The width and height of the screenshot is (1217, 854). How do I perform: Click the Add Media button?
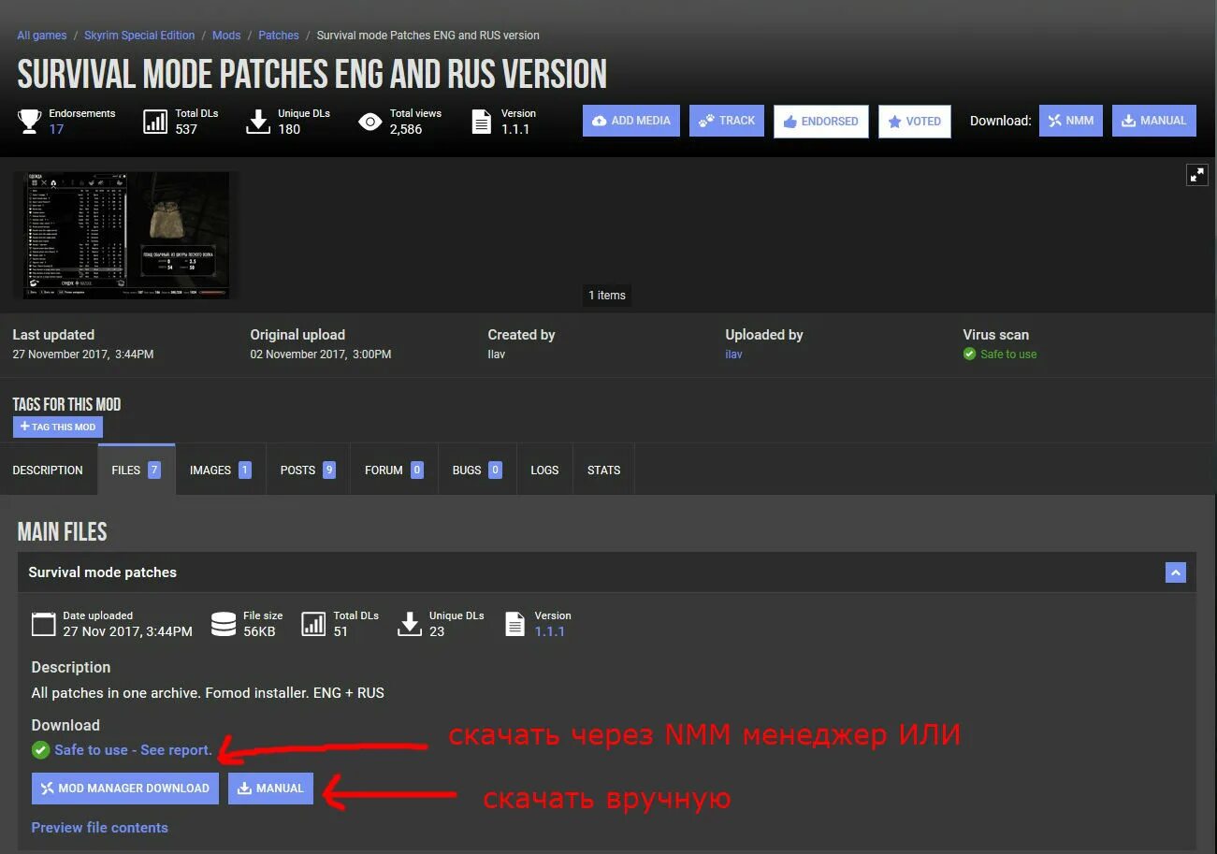[631, 121]
